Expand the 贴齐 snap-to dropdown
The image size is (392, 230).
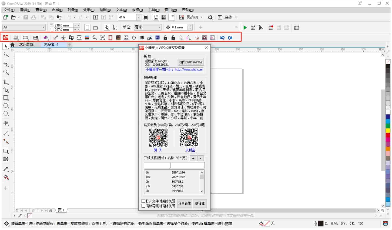pos(202,17)
